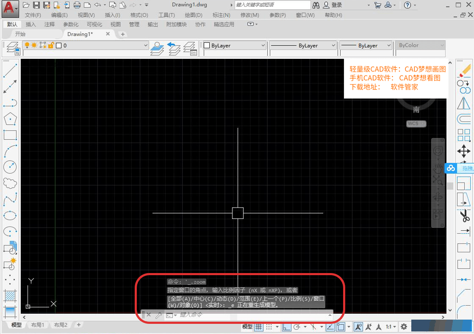Select the Move tool icon
Viewport: 474px width, 334px height.
[x=464, y=151]
